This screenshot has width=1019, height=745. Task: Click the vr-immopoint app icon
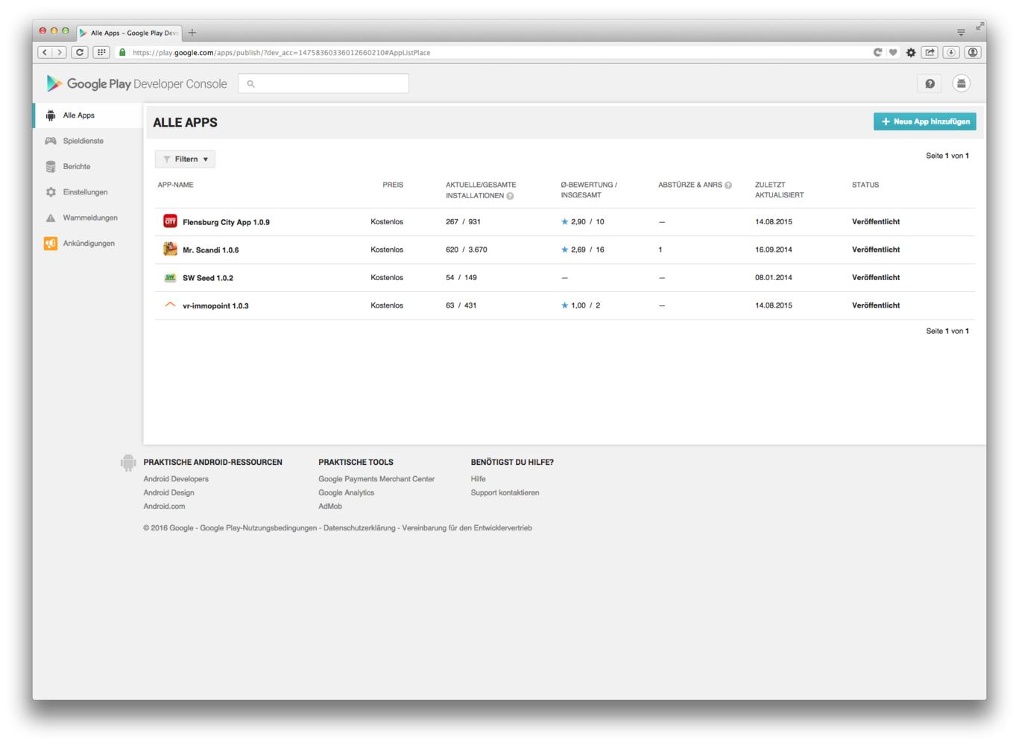(x=170, y=305)
